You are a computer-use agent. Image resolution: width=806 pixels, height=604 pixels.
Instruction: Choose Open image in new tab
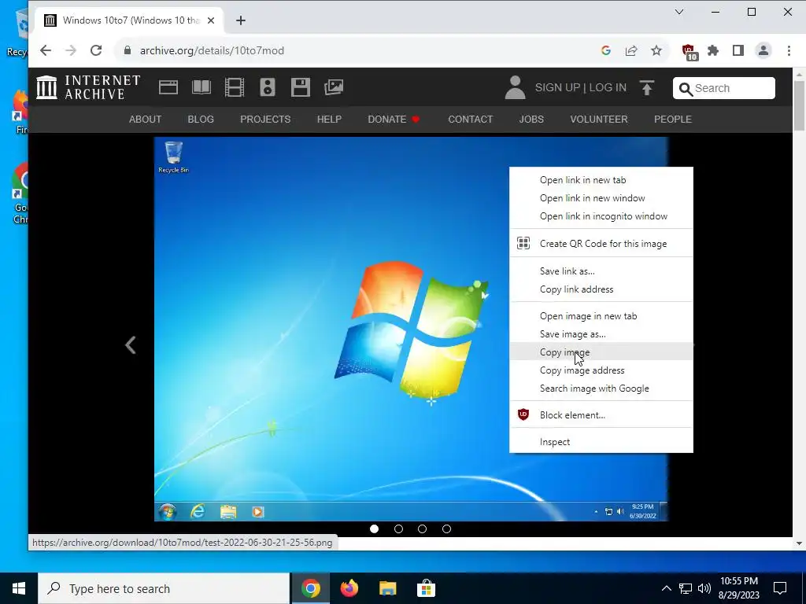pyautogui.click(x=601, y=316)
